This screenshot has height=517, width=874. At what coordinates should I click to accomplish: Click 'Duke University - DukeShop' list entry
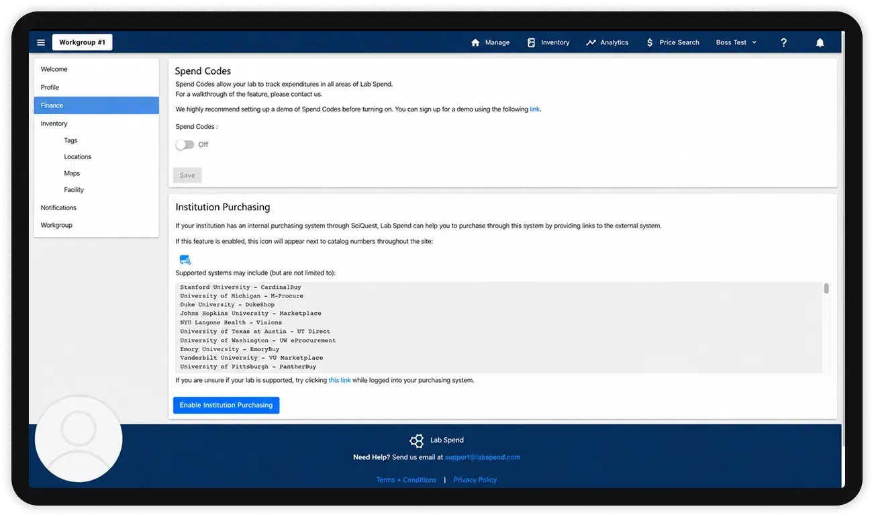point(227,305)
